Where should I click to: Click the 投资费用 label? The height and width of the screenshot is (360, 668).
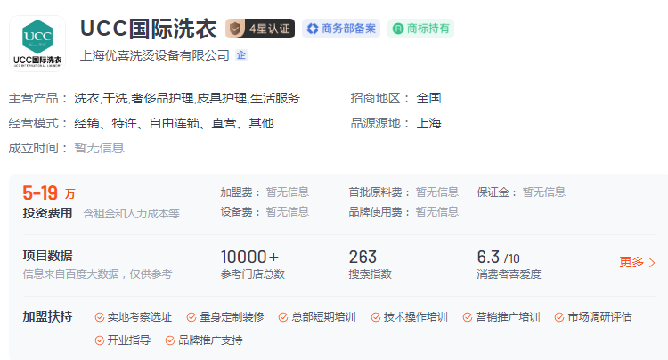[48, 213]
